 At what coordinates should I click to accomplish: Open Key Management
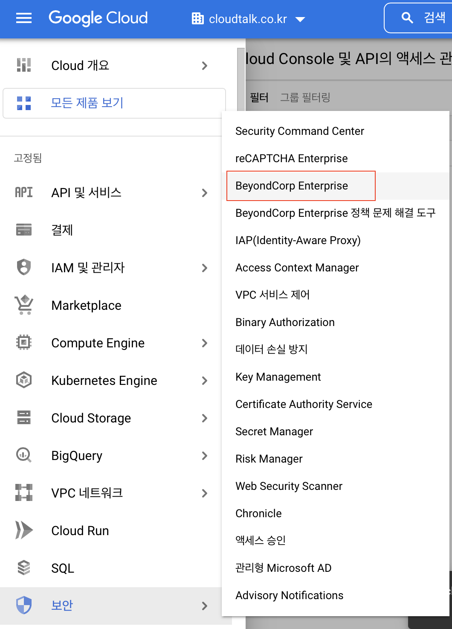336,377
